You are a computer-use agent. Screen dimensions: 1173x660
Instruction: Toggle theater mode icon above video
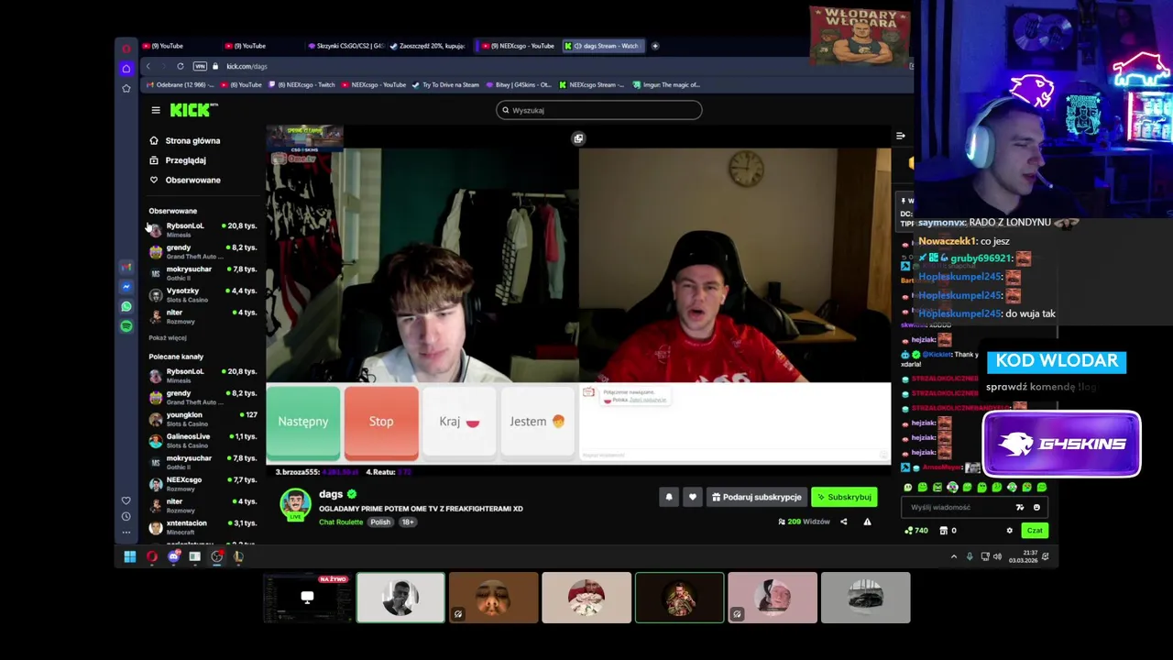[x=578, y=138]
